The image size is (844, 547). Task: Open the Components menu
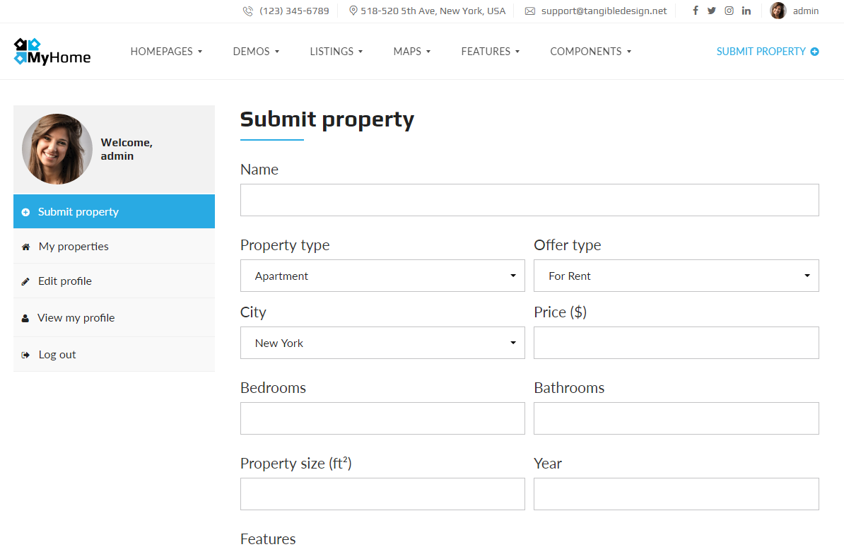590,52
